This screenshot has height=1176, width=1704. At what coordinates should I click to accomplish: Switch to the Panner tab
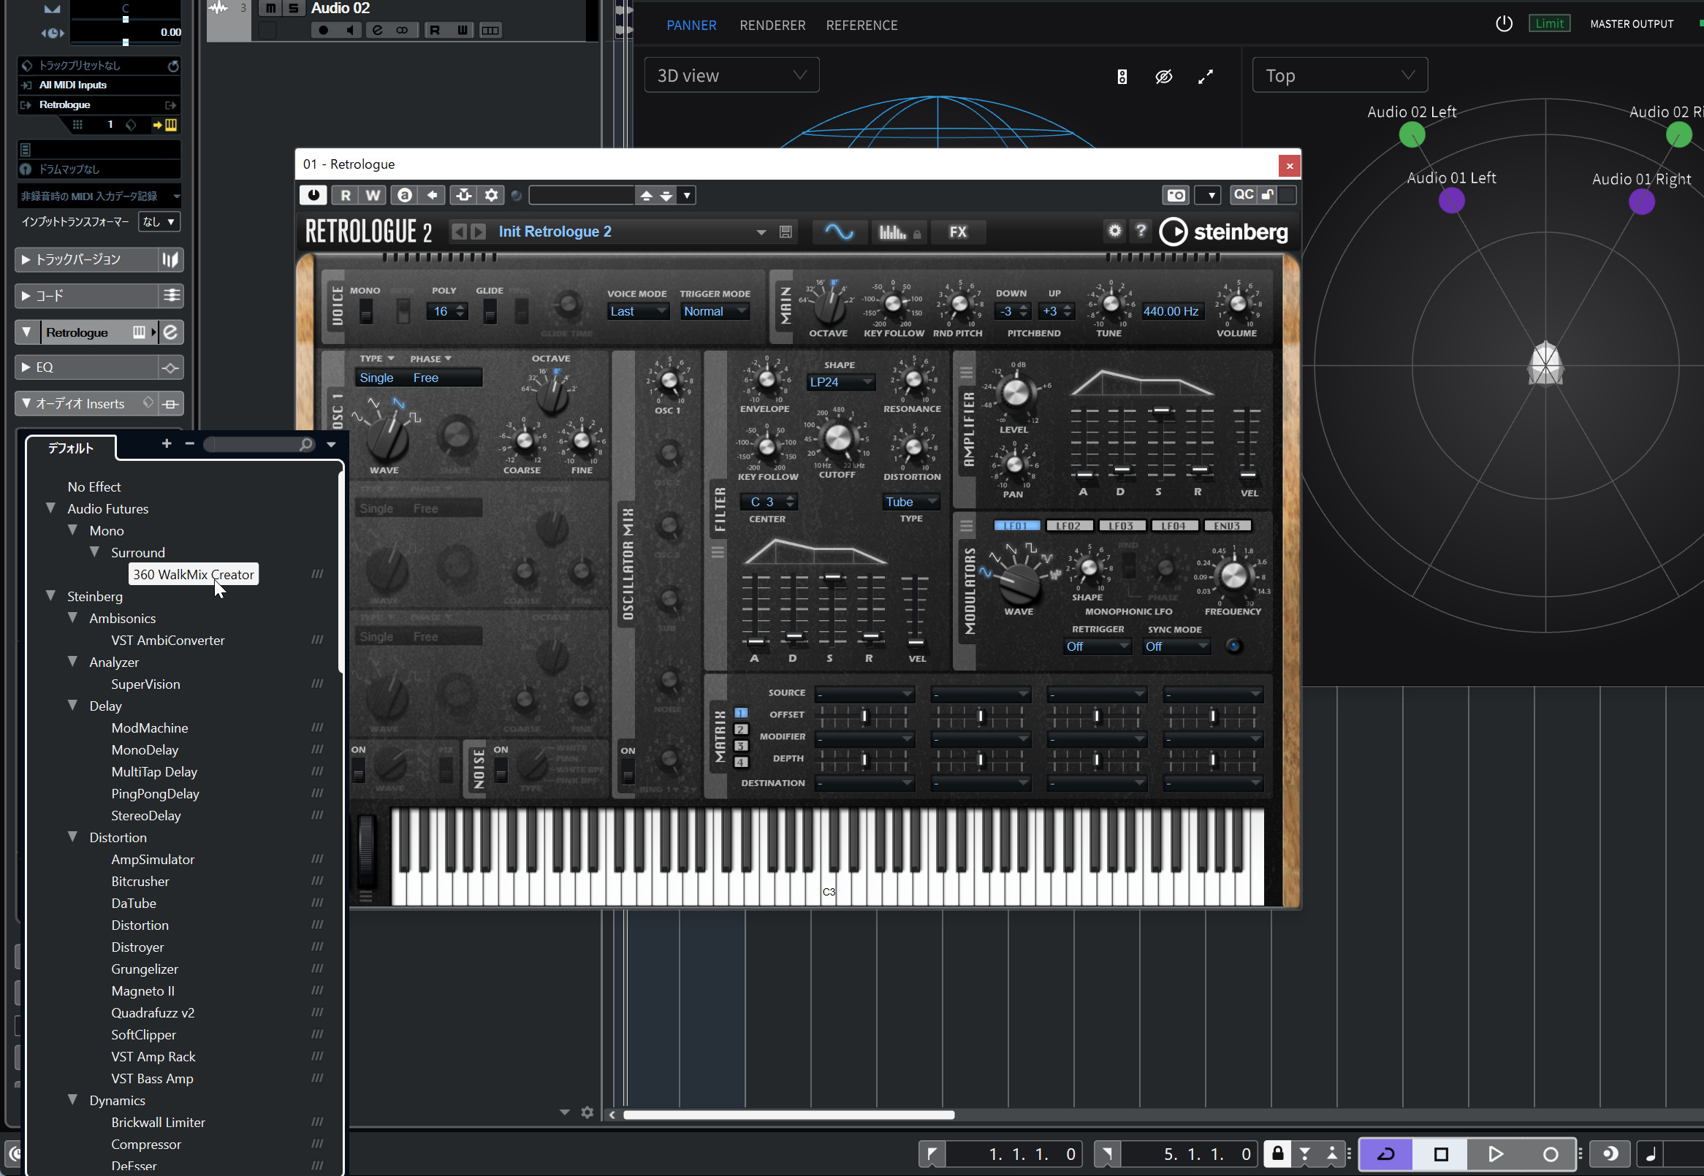(x=691, y=25)
